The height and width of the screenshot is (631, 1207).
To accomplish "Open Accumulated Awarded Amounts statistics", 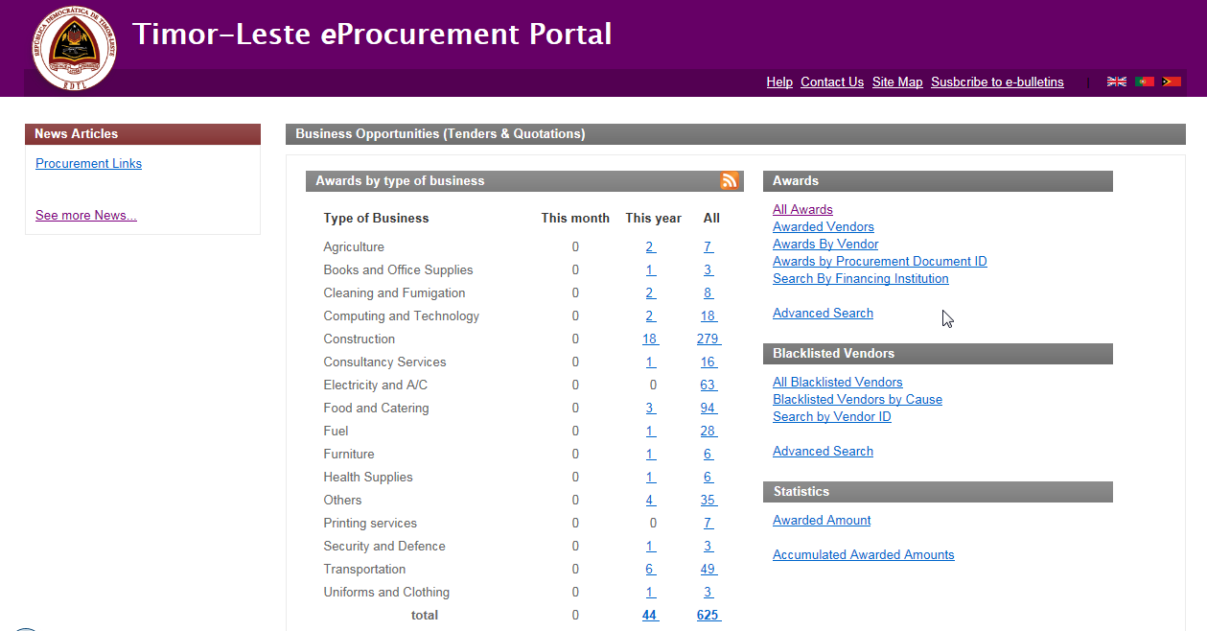I will [863, 554].
